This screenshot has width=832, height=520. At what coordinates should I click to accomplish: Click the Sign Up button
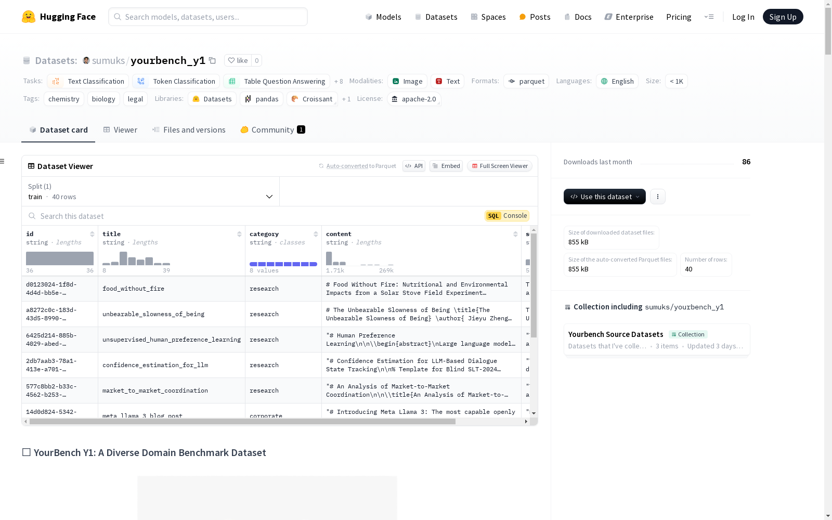[783, 17]
